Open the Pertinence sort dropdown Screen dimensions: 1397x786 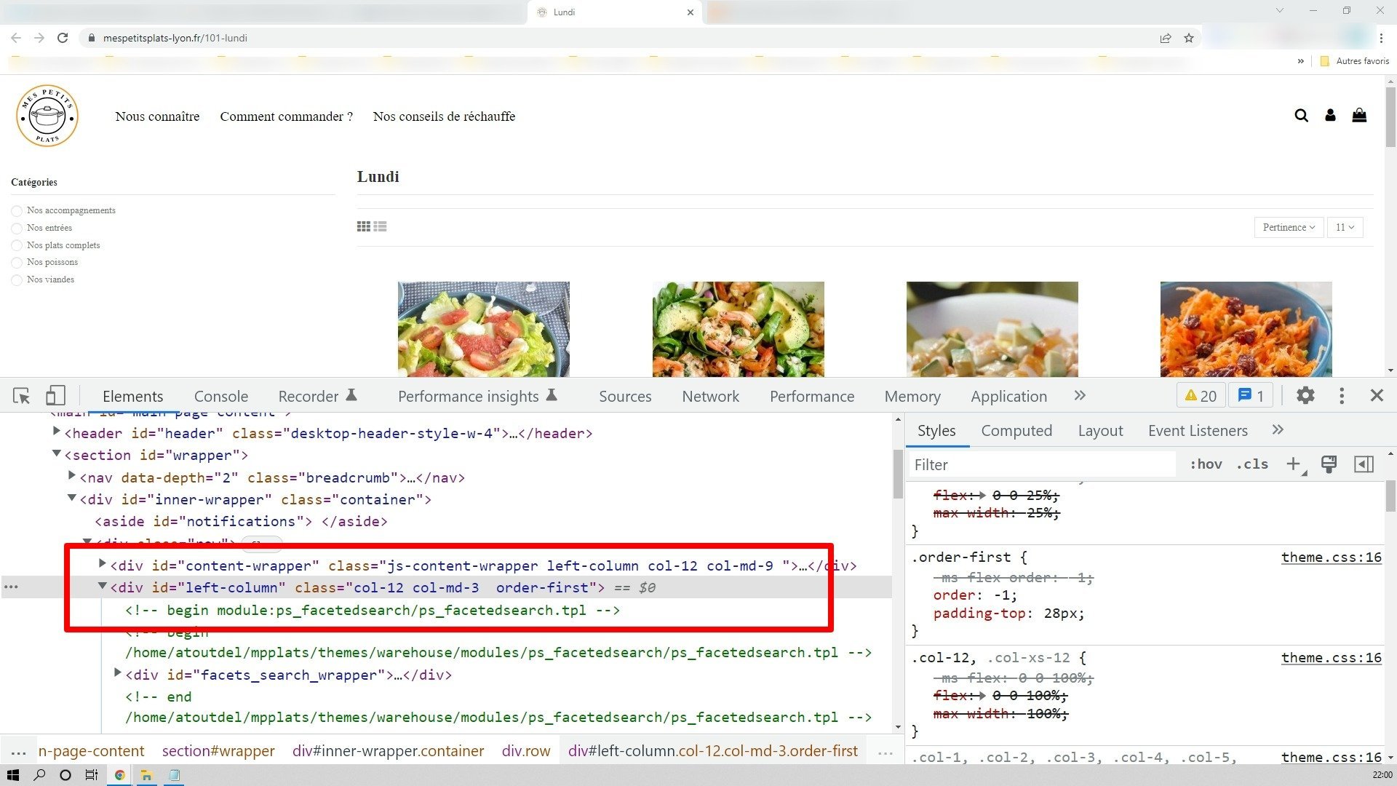pos(1289,227)
